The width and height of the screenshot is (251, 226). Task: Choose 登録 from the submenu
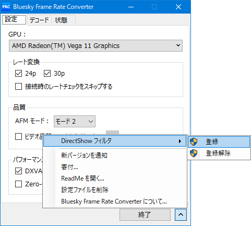[219, 142]
